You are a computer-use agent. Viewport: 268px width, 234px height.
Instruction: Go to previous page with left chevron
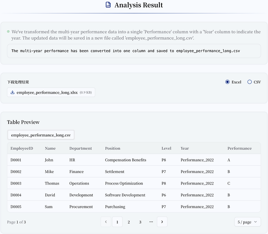pos(106,222)
